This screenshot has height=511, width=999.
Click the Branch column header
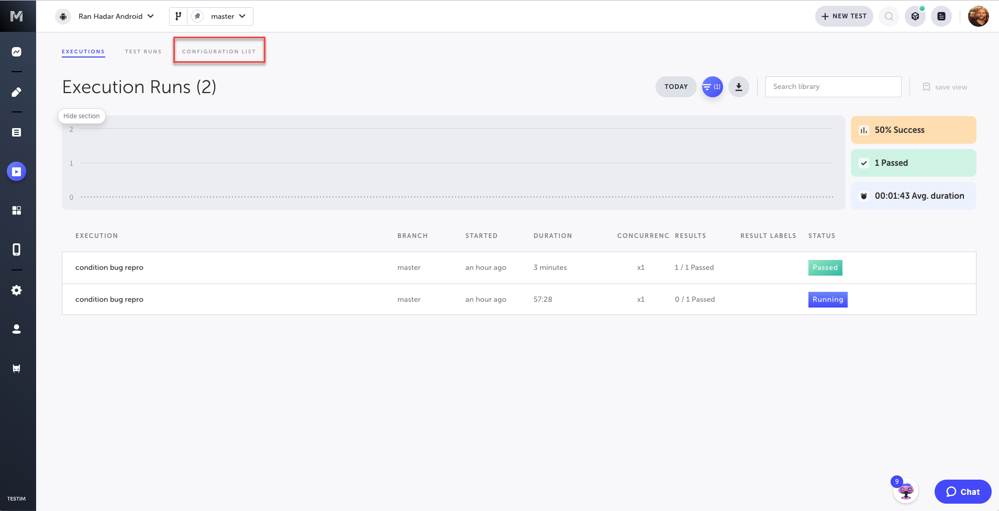click(x=413, y=236)
